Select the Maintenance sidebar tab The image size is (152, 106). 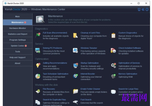pos(17,22)
